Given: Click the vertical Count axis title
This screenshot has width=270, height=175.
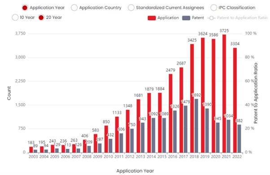Looking at the screenshot, I should click(9, 93).
